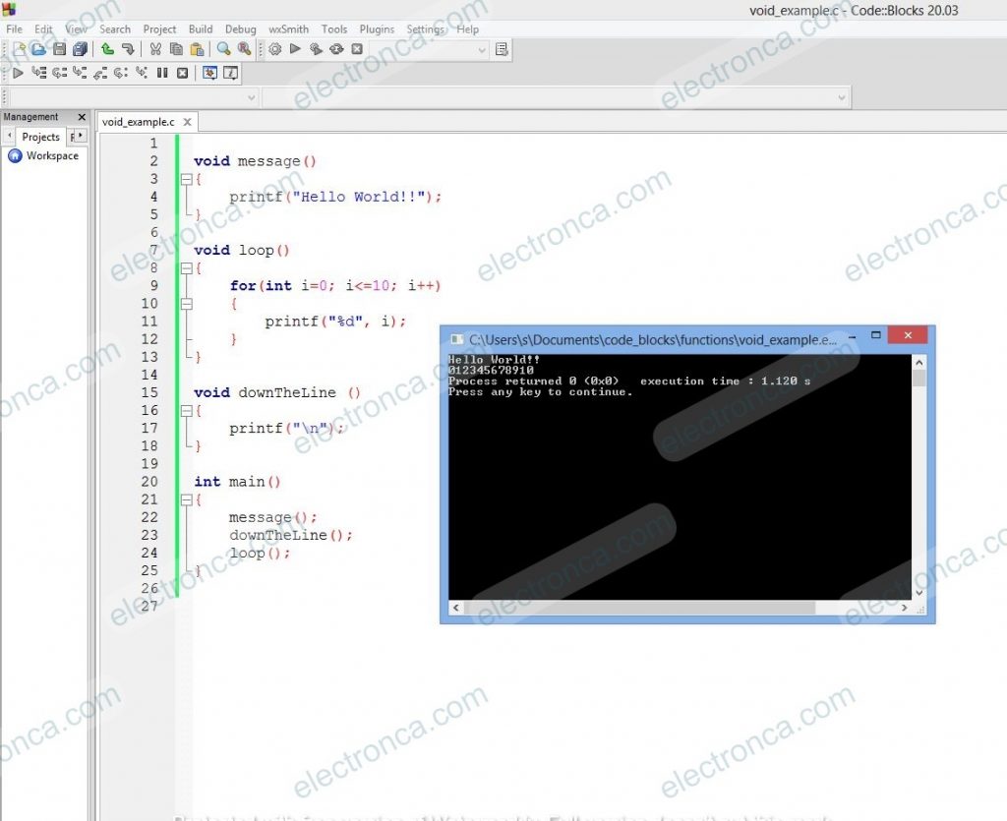Image resolution: width=1007 pixels, height=821 pixels.
Task: Click the console scrollbar right arrow
Action: click(905, 608)
